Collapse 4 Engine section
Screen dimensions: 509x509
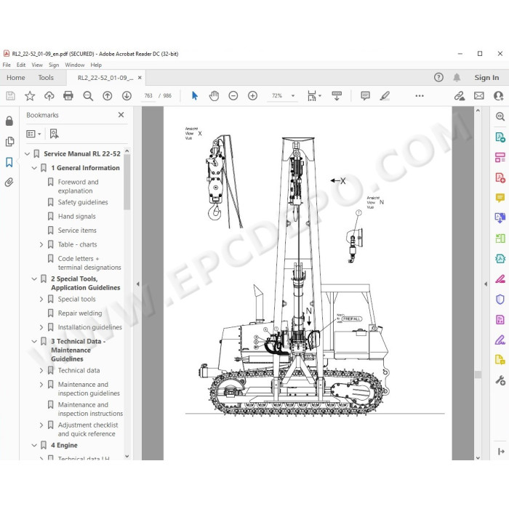point(34,445)
